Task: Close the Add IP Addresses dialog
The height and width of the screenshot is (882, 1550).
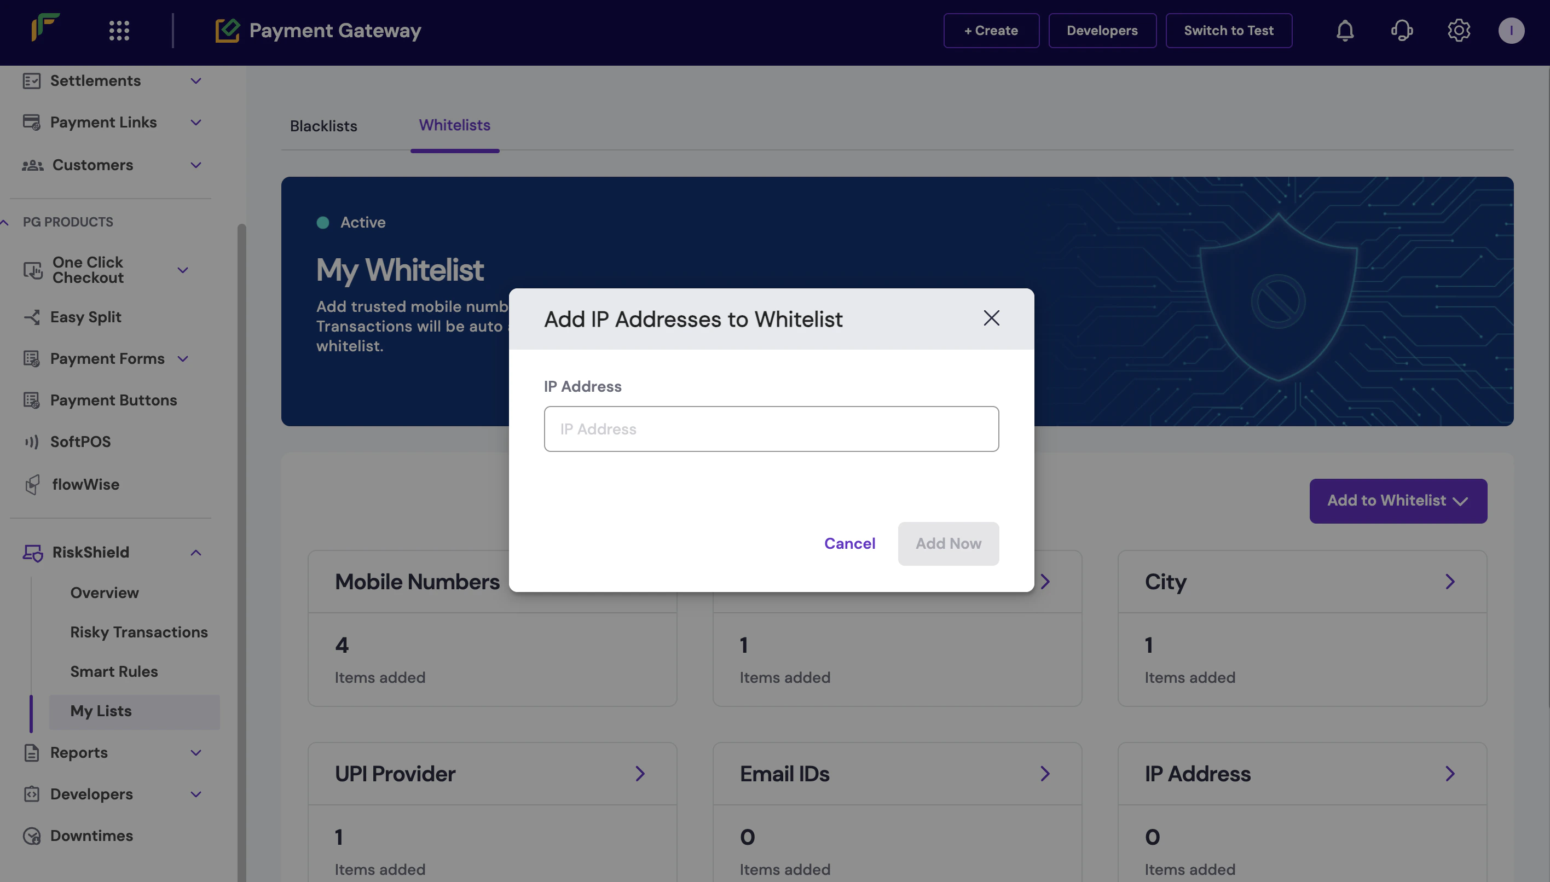Action: coord(991,318)
